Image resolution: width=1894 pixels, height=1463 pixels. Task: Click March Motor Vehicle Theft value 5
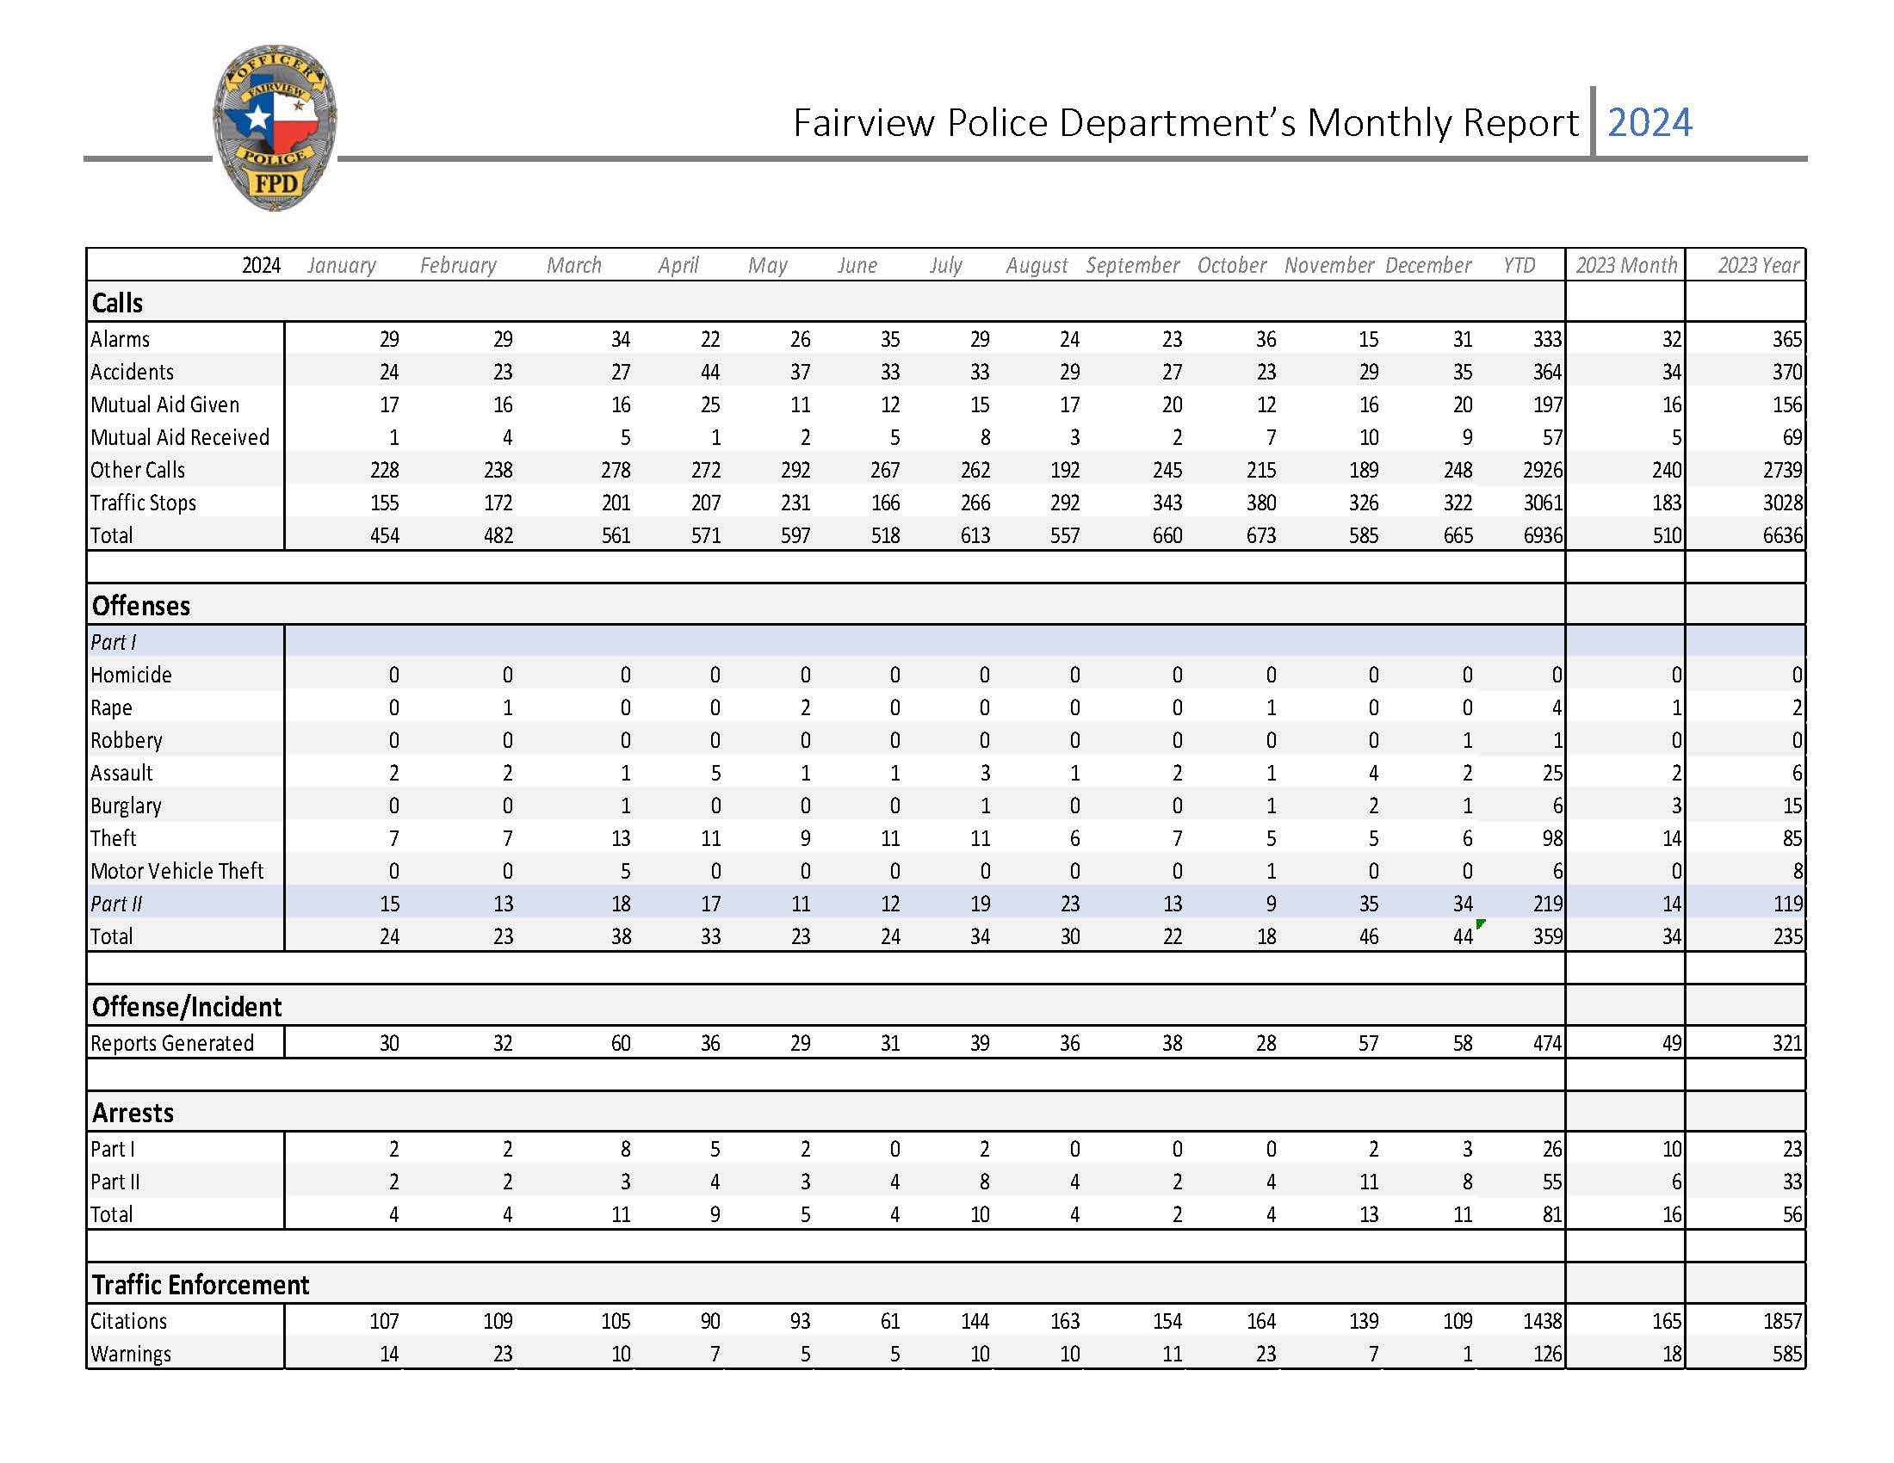coord(625,871)
